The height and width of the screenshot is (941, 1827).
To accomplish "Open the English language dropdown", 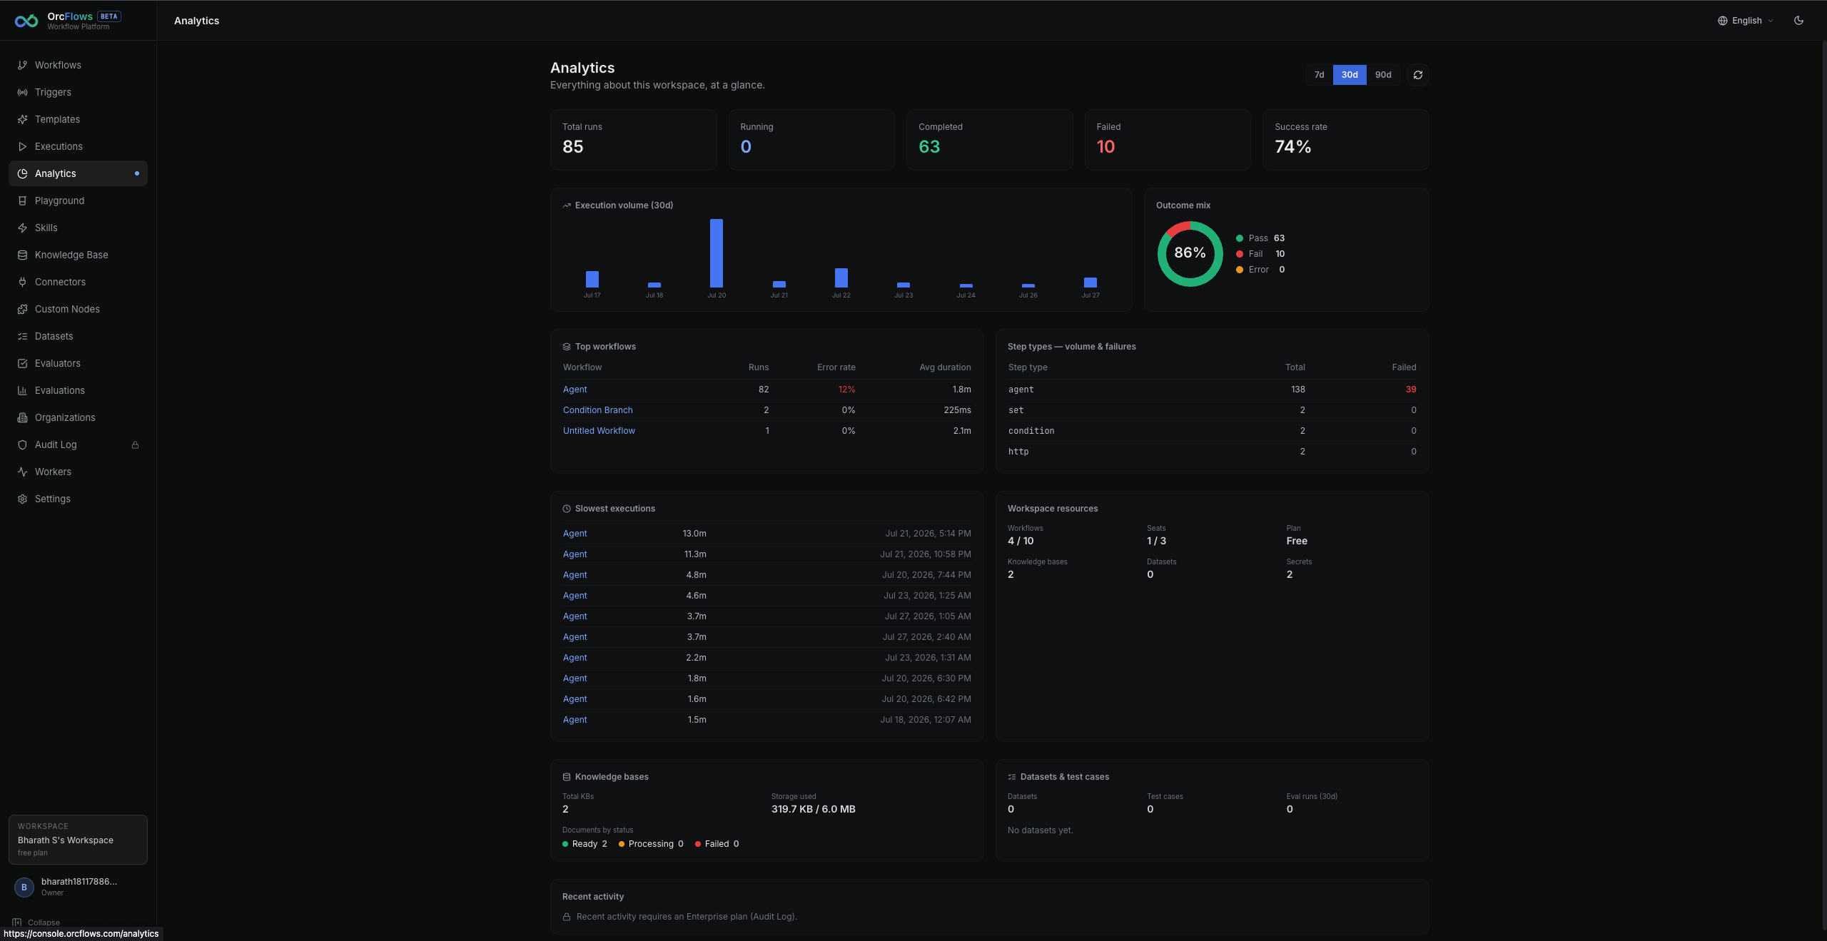I will pyautogui.click(x=1745, y=21).
